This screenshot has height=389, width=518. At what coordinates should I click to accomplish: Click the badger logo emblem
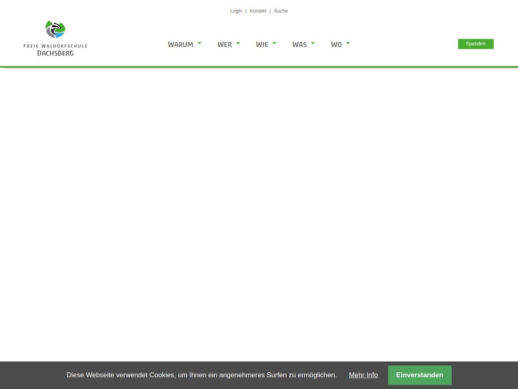(x=55, y=30)
